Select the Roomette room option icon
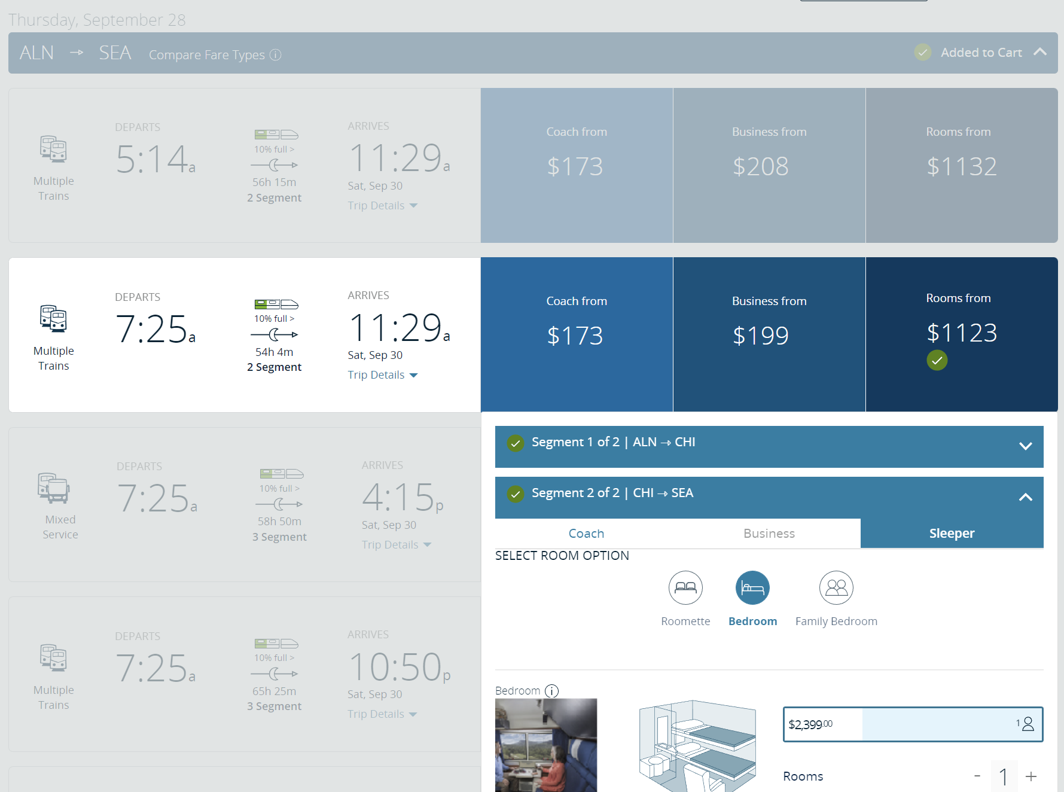This screenshot has height=792, width=1064. click(685, 588)
